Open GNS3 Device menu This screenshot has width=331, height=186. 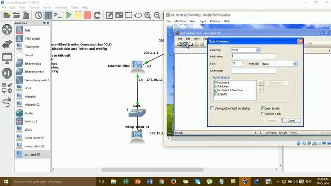click(47, 7)
